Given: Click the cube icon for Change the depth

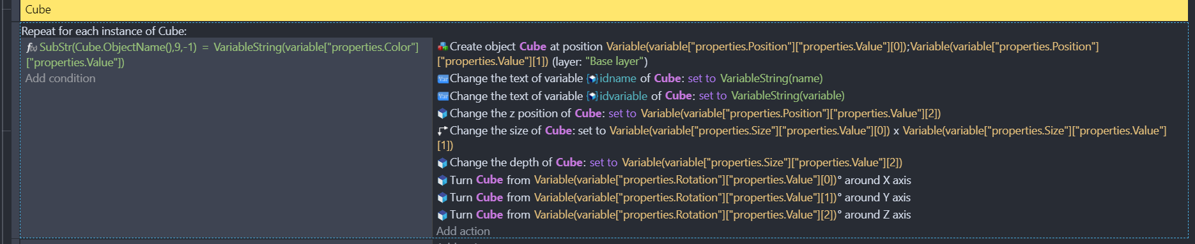Looking at the screenshot, I should point(442,163).
